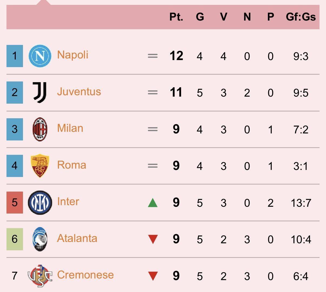
Task: Sort by the Gf:Gs column header
Action: coord(301,17)
